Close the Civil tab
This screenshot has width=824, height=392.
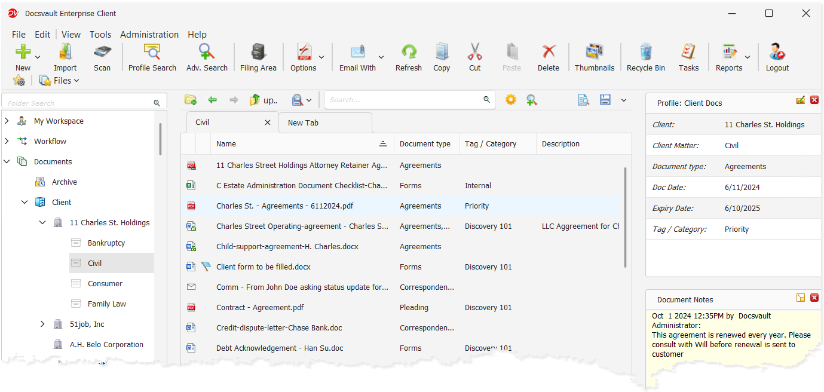click(x=268, y=122)
